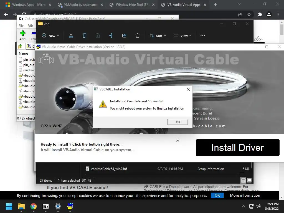Accept cookies with the blue OK button

point(217,195)
